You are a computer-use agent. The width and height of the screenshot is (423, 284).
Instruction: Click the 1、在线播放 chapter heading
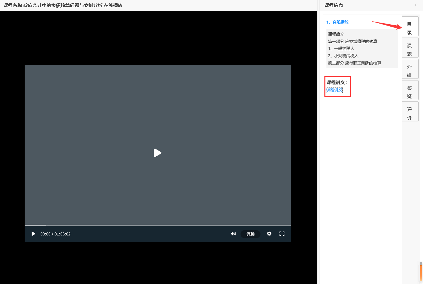click(x=337, y=22)
